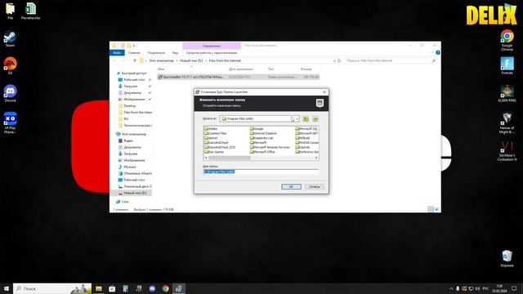
Task: Expand Quick access in Explorer navigation pane
Action: 114,73
